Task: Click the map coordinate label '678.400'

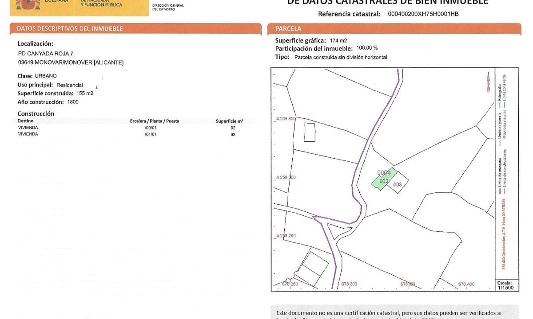Action: [466, 284]
